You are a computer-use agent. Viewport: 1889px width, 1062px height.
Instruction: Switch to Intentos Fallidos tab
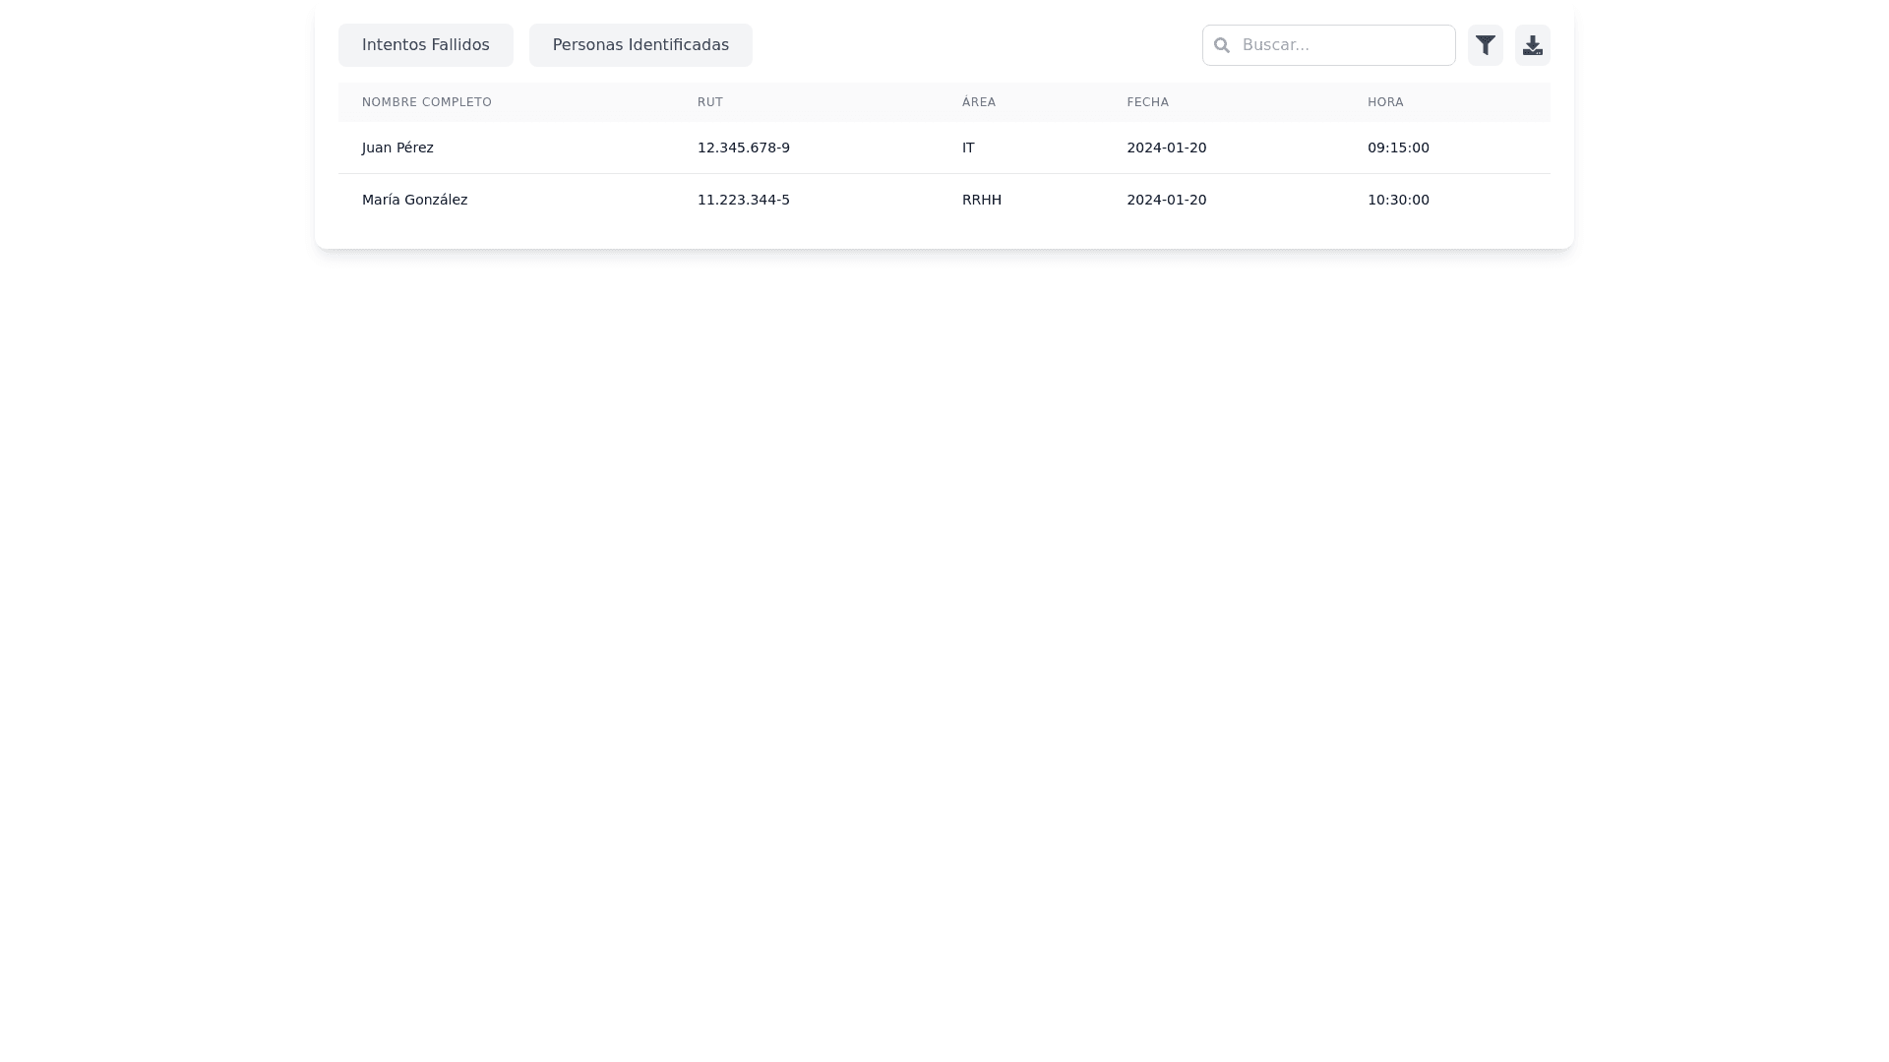(425, 45)
